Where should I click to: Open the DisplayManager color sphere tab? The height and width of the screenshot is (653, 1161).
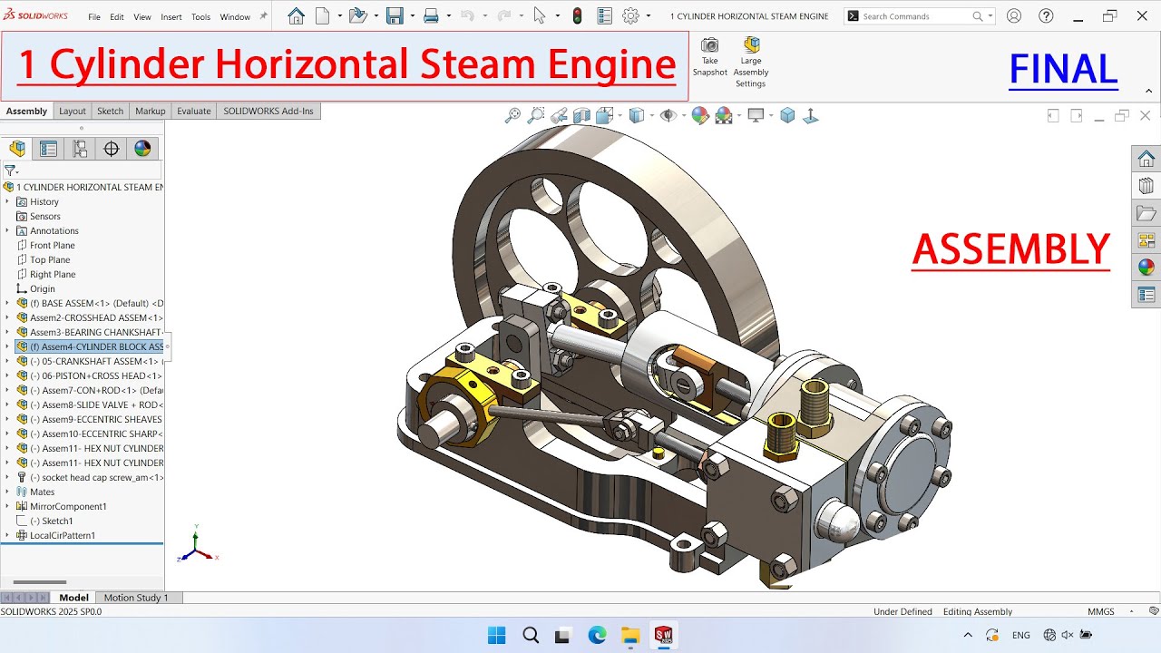coord(142,149)
